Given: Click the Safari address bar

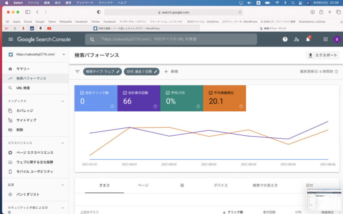Looking at the screenshot, I should [174, 12].
